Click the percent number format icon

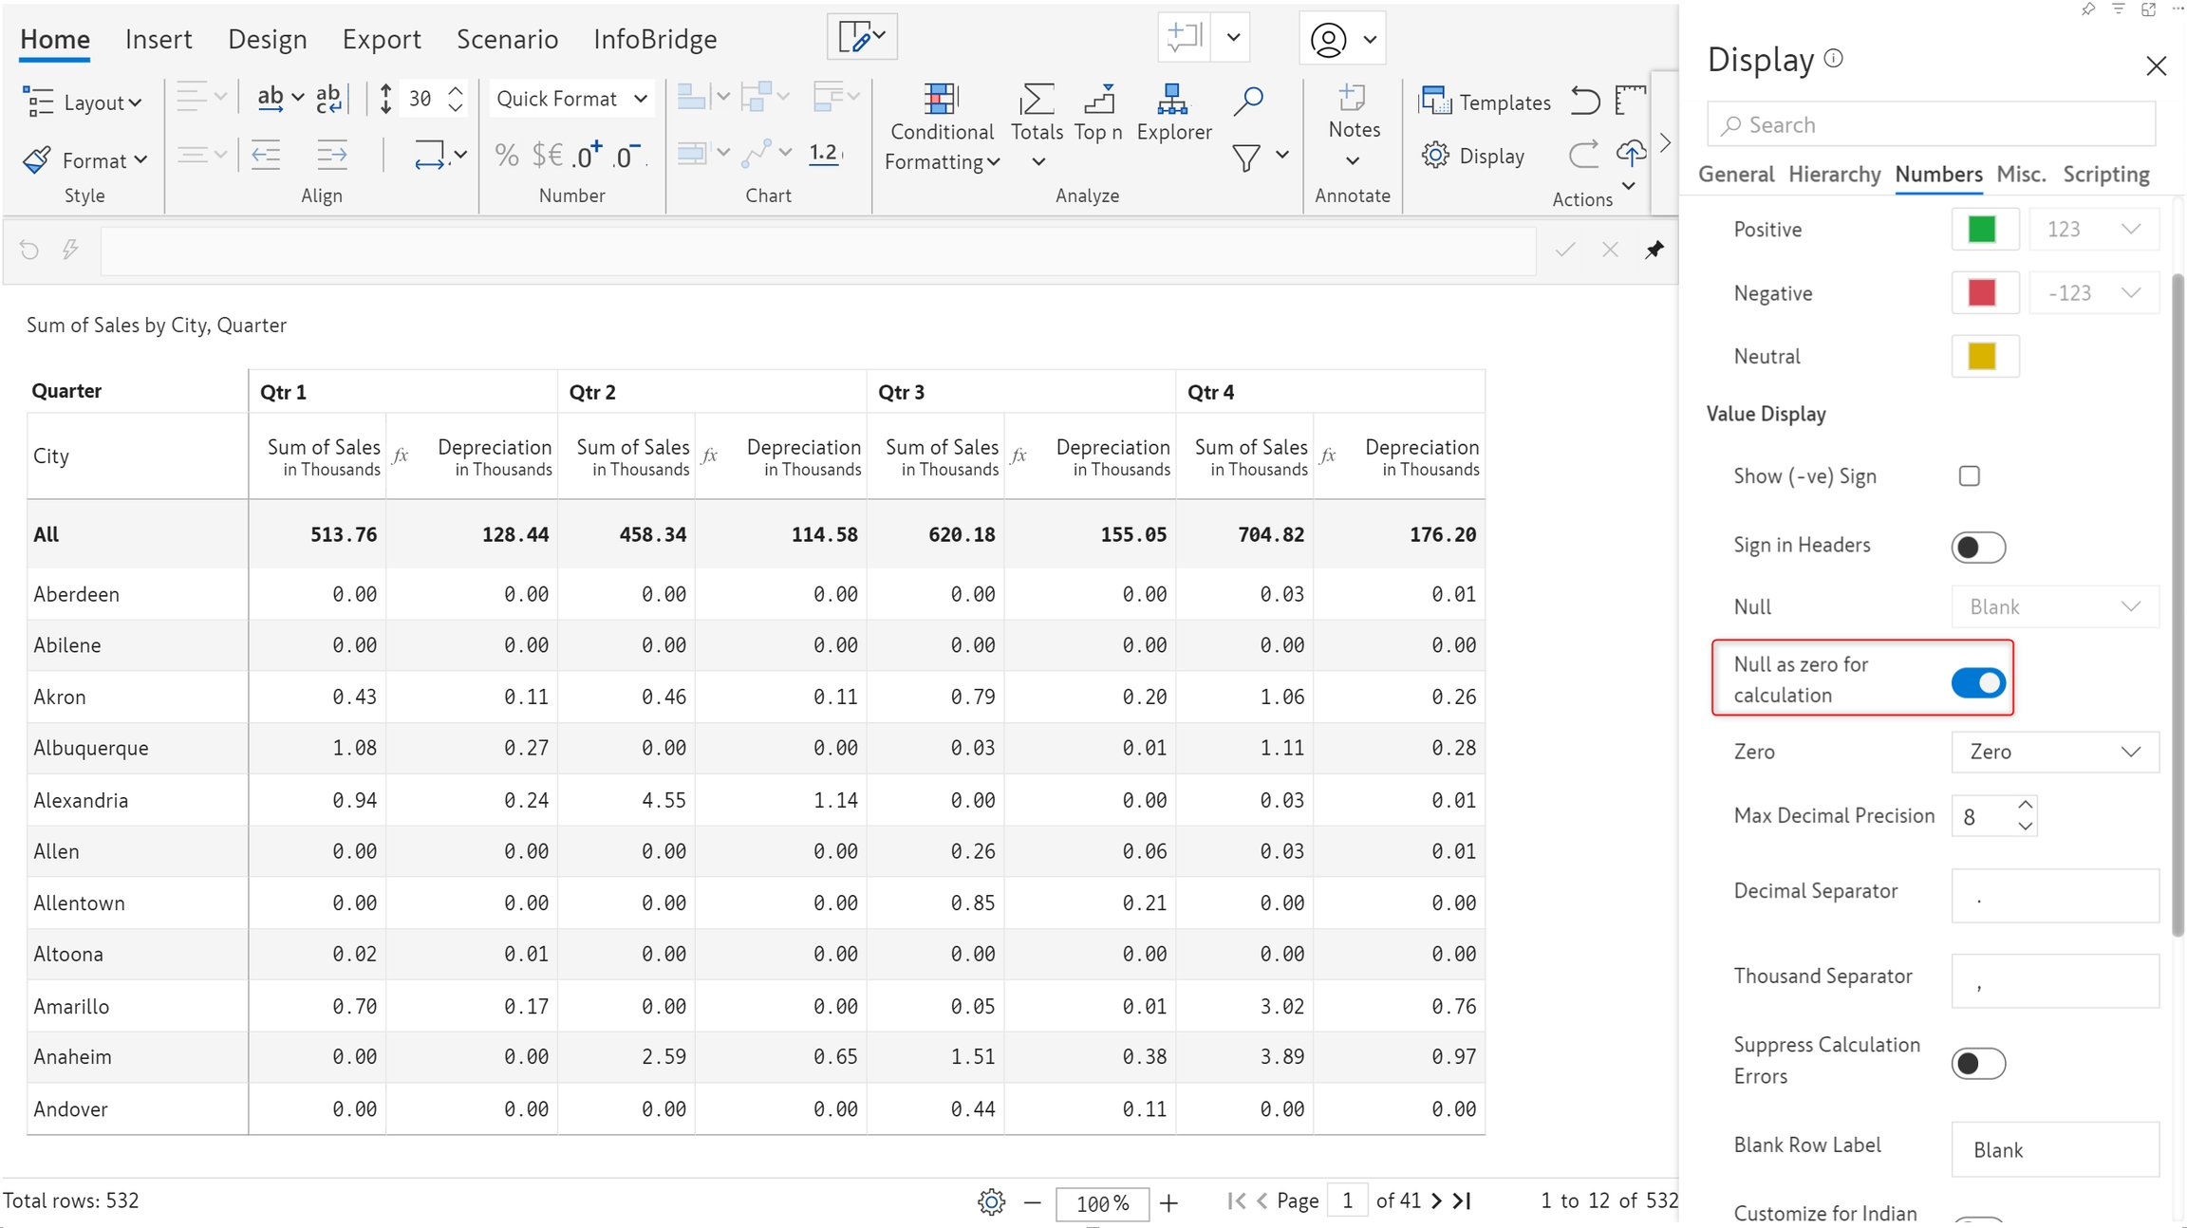click(507, 155)
